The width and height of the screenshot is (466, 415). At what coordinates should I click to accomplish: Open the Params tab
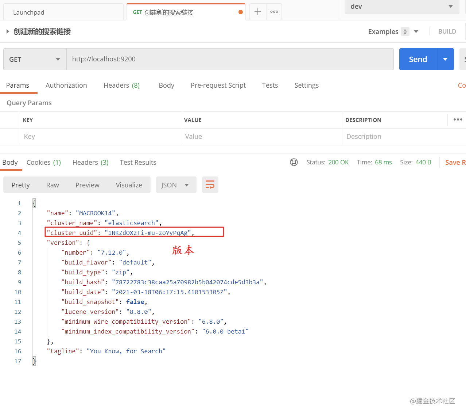(18, 85)
